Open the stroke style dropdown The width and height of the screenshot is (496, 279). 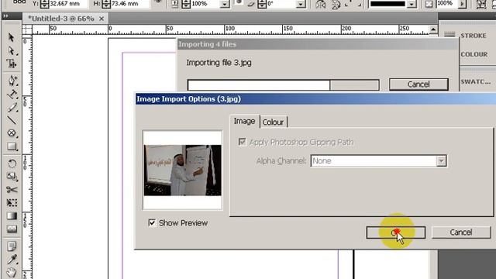click(x=412, y=4)
